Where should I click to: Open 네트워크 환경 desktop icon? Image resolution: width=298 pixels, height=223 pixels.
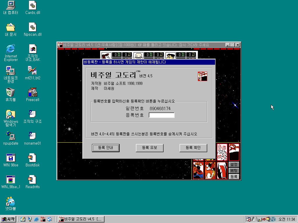(11, 75)
